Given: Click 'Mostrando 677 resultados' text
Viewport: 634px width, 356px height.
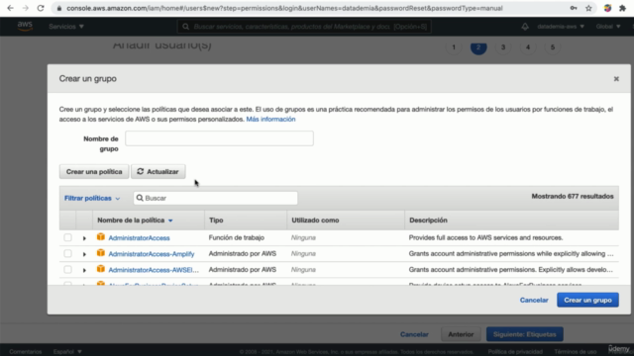Looking at the screenshot, I should [x=573, y=196].
